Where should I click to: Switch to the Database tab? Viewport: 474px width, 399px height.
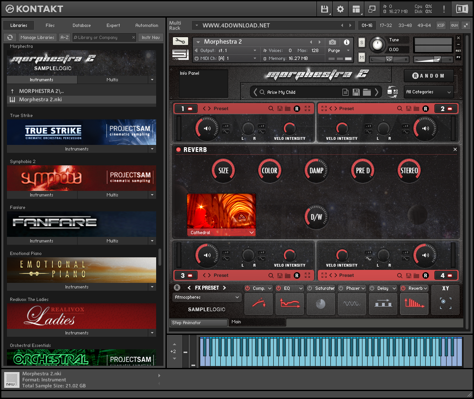pyautogui.click(x=82, y=26)
